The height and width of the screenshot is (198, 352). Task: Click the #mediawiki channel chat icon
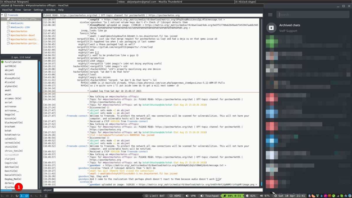[x=8, y=23]
